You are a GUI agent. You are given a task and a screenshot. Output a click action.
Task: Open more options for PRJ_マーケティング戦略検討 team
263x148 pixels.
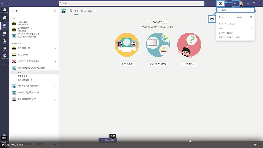(x=55, y=86)
